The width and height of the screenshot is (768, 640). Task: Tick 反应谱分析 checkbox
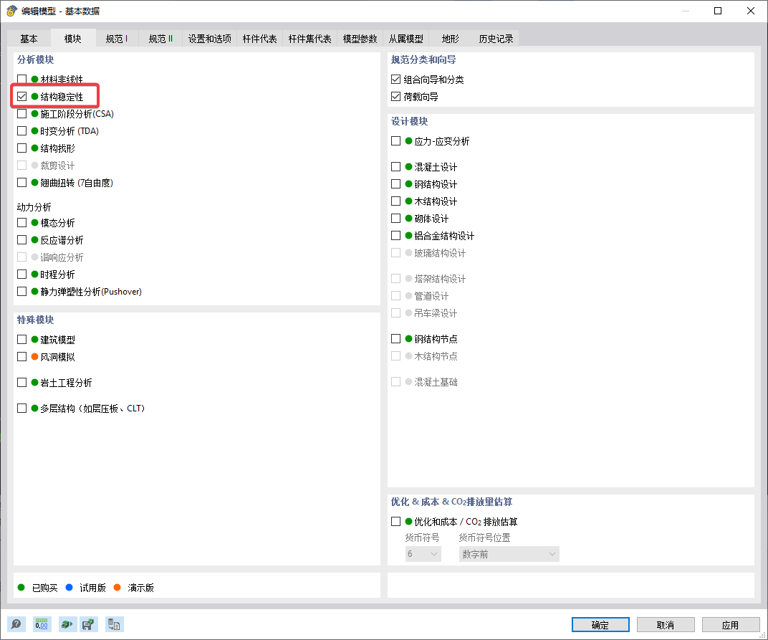coord(21,239)
